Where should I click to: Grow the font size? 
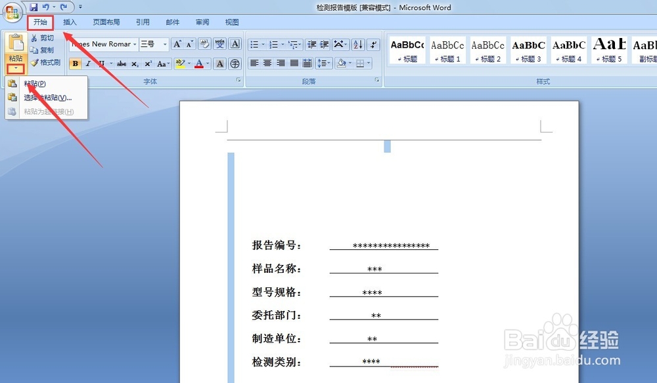click(x=177, y=44)
